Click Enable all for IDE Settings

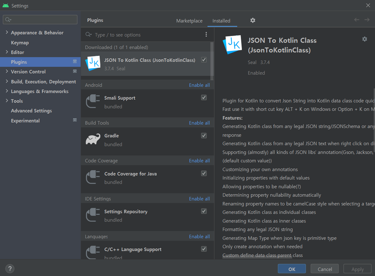coord(199,199)
